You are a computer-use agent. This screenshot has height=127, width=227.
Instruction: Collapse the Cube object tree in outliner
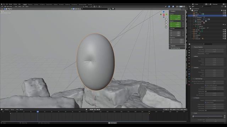(192, 16)
